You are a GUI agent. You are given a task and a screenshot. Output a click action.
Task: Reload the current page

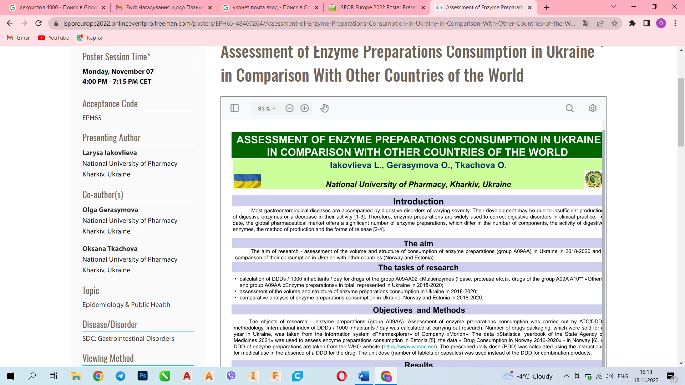coord(39,24)
